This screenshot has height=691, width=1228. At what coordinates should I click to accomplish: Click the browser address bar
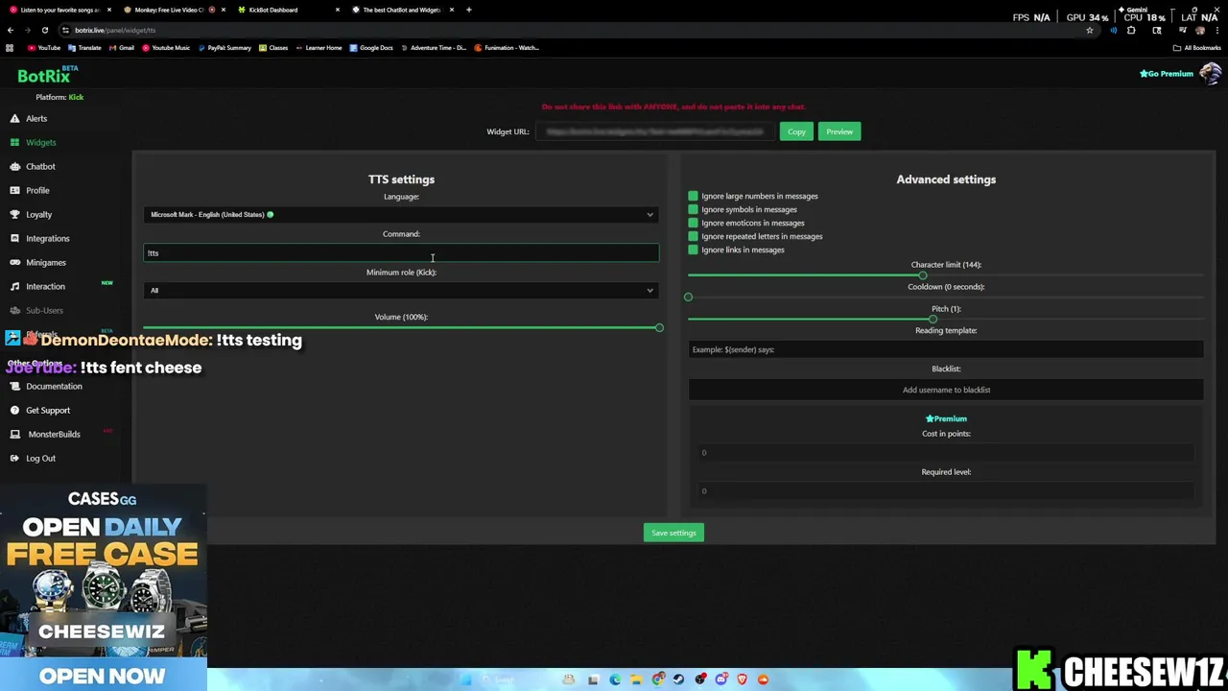click(x=576, y=30)
